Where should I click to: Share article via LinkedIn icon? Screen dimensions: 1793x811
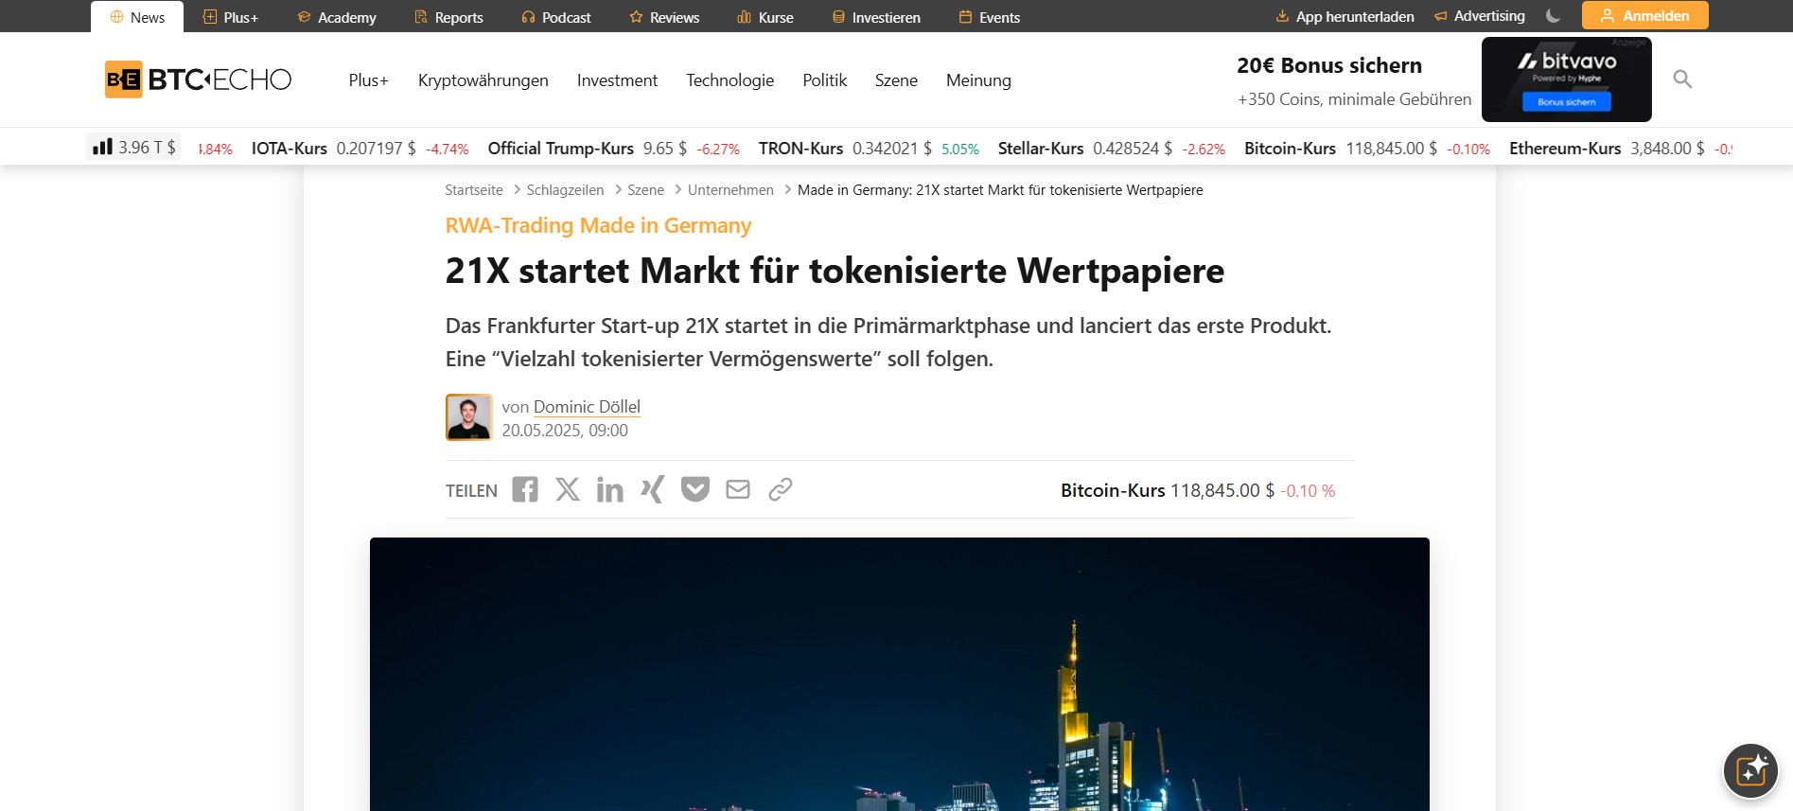[x=610, y=489]
